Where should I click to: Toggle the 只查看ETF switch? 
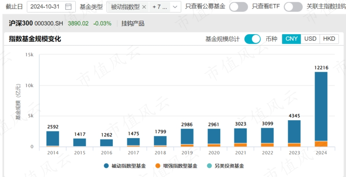pos(293,7)
